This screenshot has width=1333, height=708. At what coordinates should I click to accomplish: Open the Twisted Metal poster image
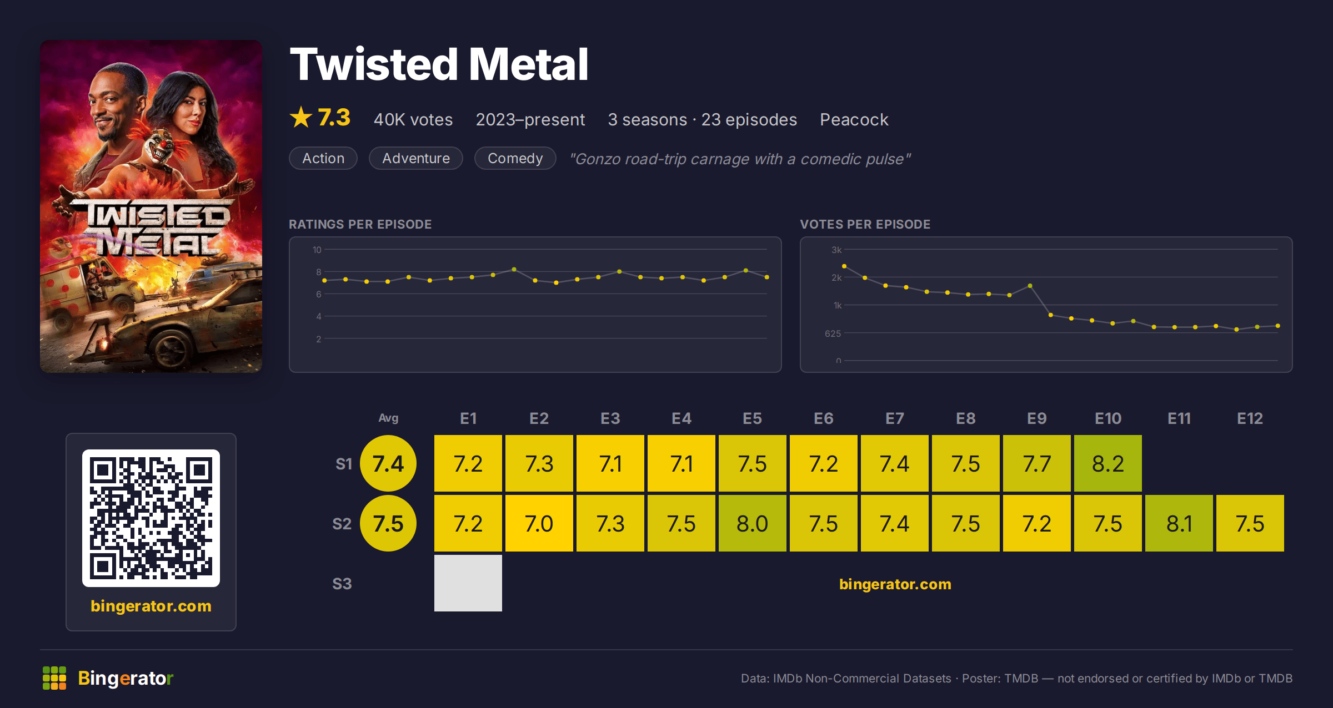pos(151,206)
